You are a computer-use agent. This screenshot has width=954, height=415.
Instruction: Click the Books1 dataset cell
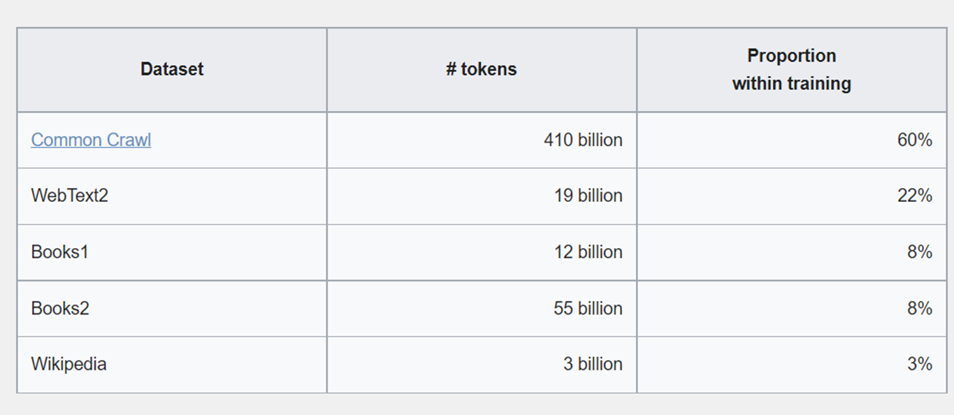(172, 252)
